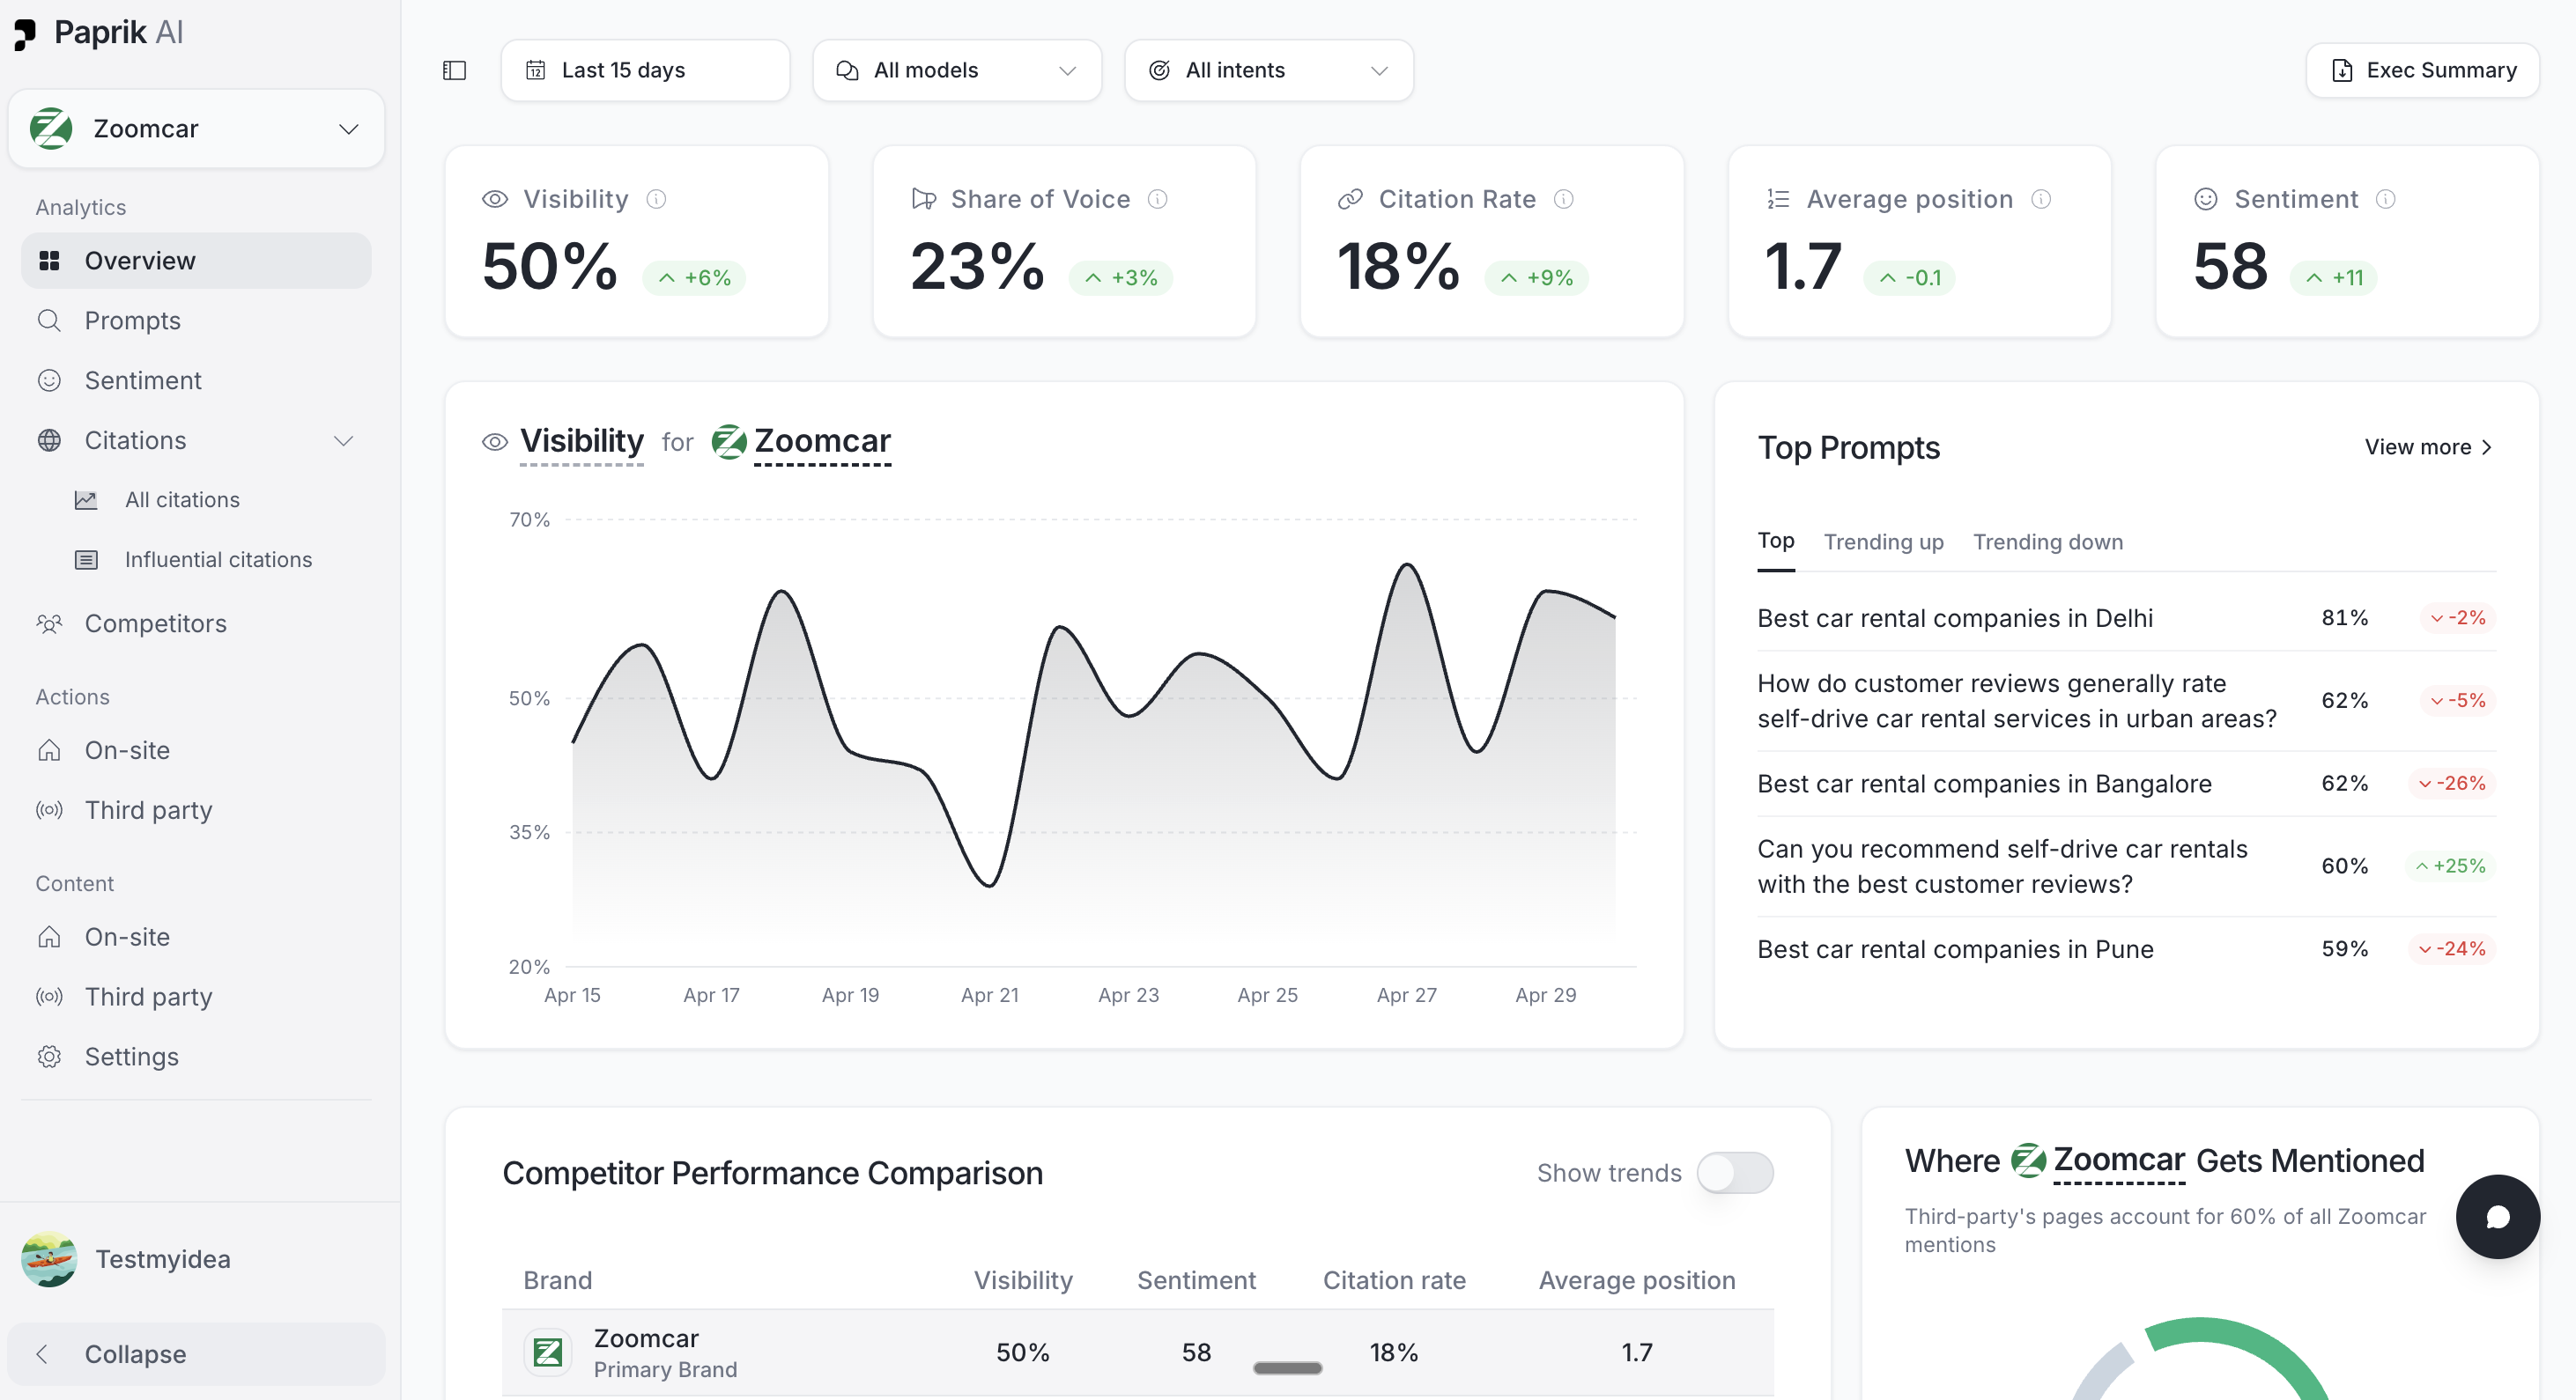
Task: Click the info icon next to Visibility
Action: [656, 199]
